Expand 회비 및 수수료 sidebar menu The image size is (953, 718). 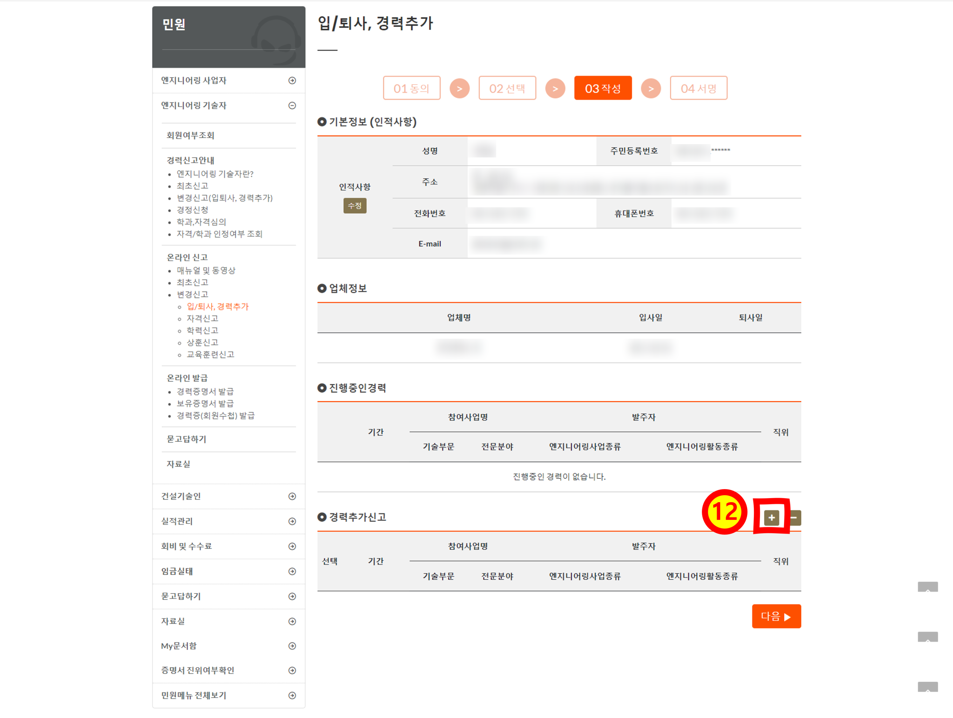pos(292,546)
